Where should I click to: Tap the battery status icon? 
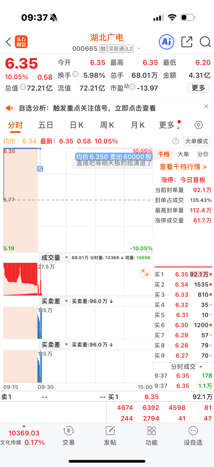point(188,18)
